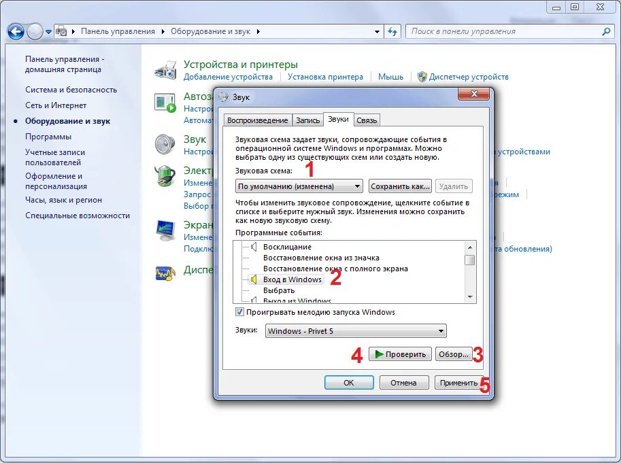Minimize the Control Panel window

click(x=556, y=6)
